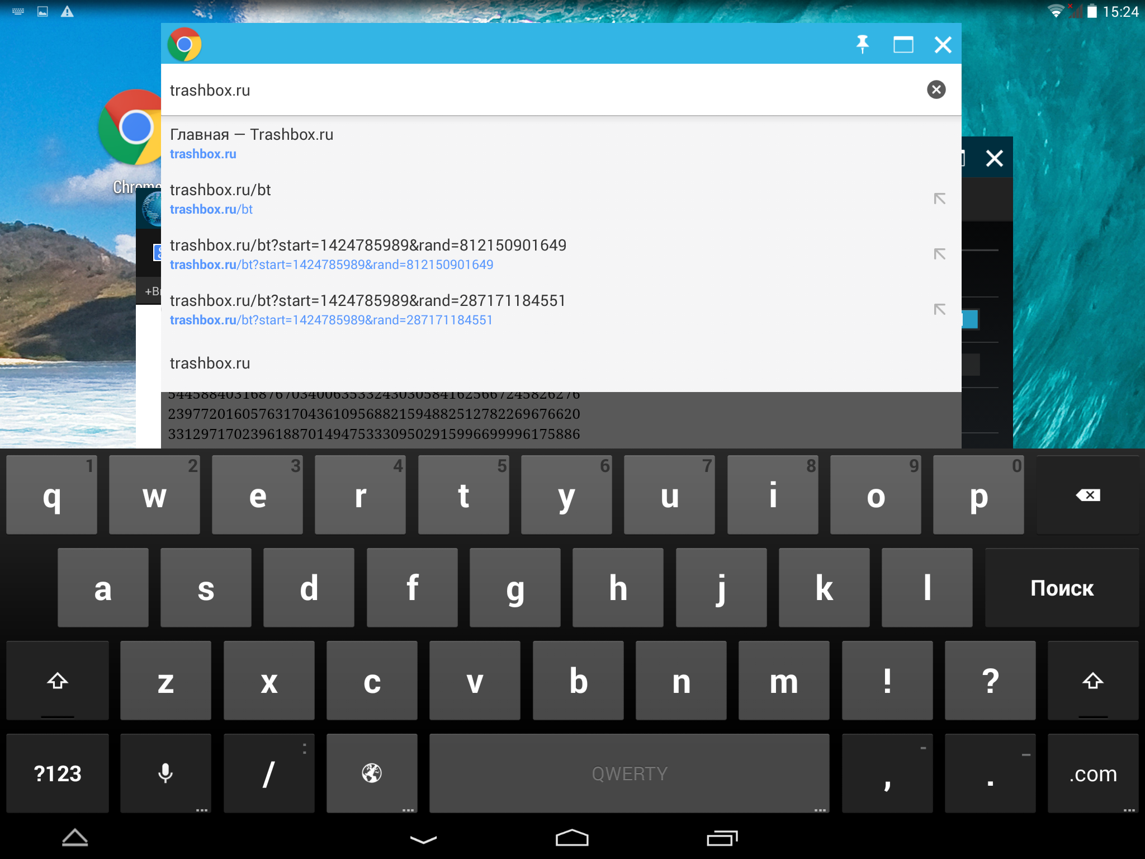Open the keyboard notification in status bar
The image size is (1145, 859).
click(18, 11)
